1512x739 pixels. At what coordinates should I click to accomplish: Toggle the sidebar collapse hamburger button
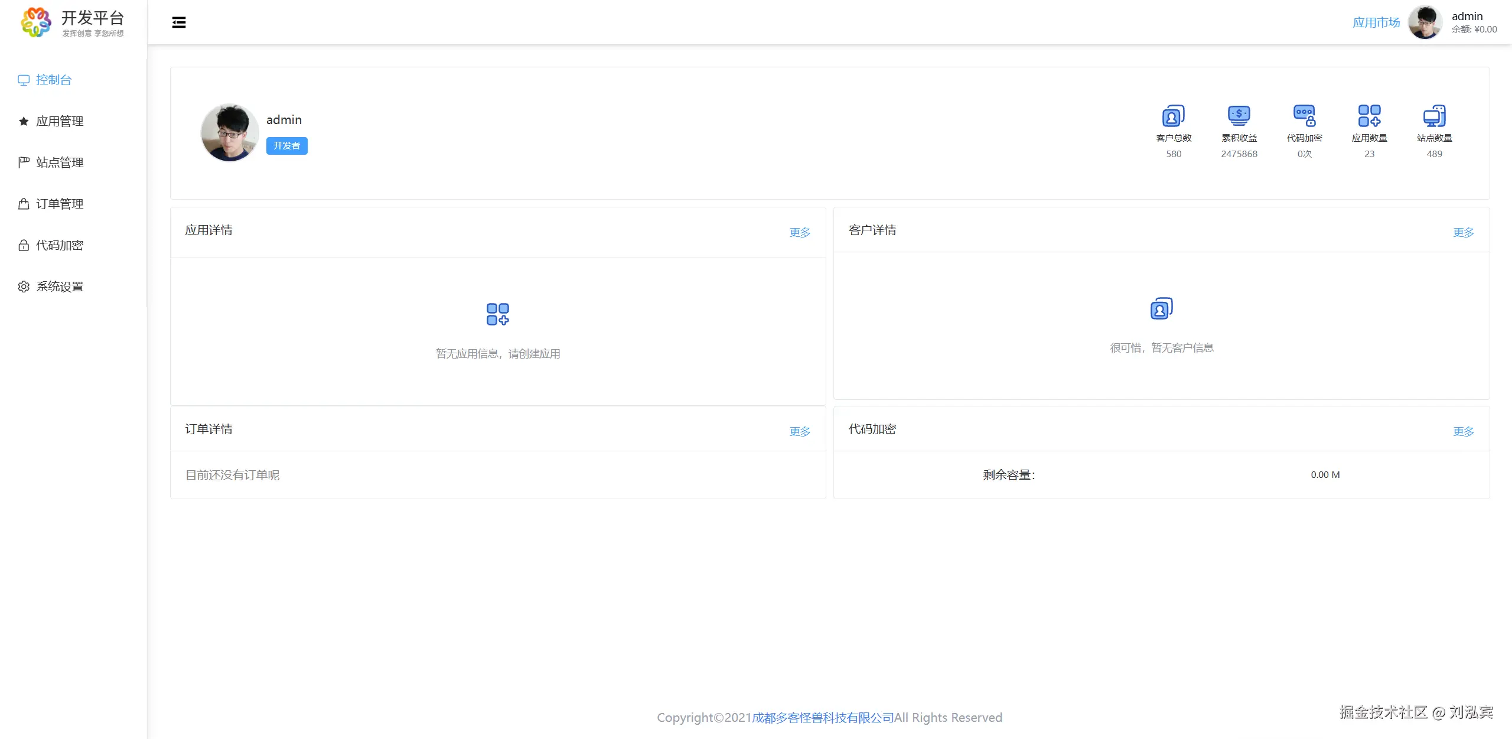[x=178, y=22]
